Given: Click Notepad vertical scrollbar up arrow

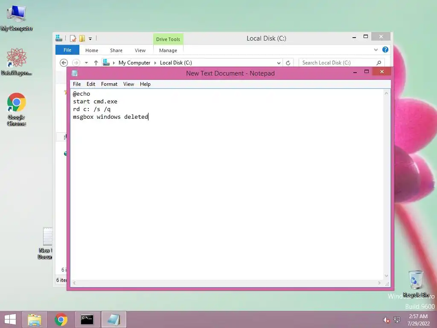Looking at the screenshot, I should click(x=386, y=94).
